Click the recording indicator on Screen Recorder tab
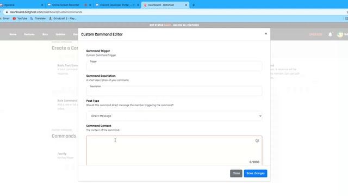Image resolution: width=348 pixels, height=196 pixels. [x=85, y=5]
